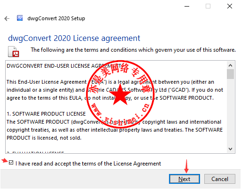Image resolution: width=241 pixels, height=189 pixels.
Task: Click the PDF license document icon
Action: click(x=14, y=52)
